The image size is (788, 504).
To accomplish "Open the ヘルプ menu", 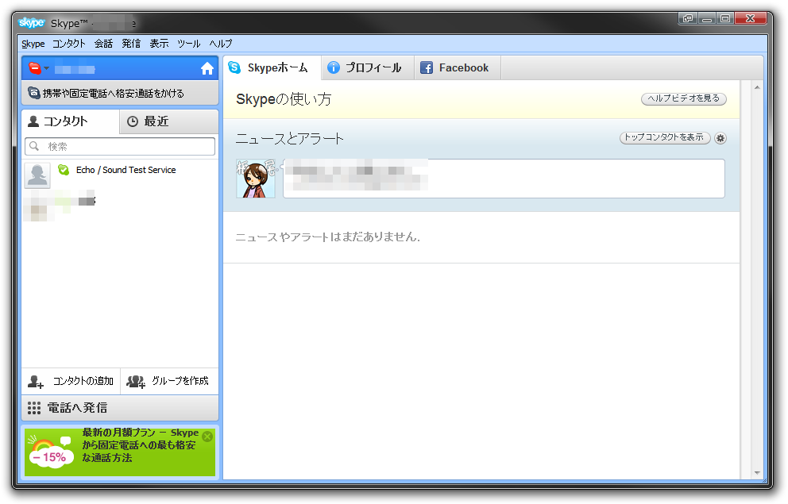I will coord(221,44).
